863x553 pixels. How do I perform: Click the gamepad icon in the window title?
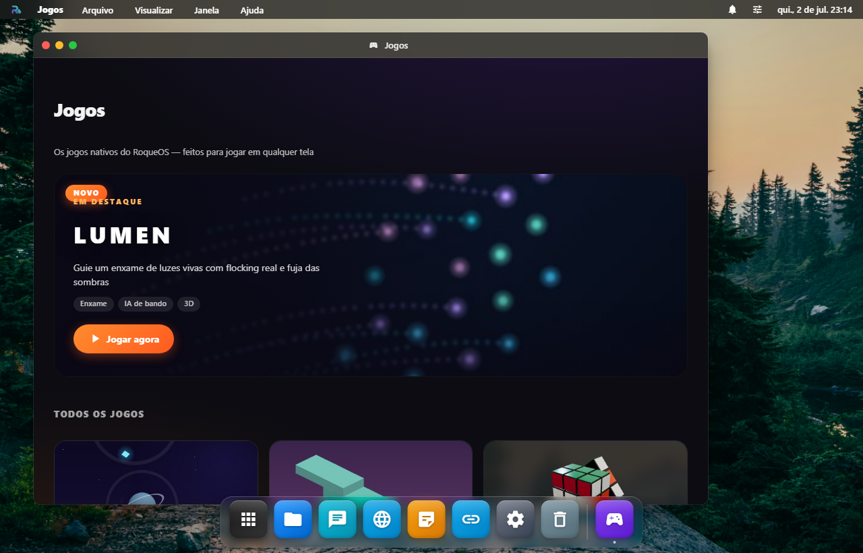click(x=374, y=45)
